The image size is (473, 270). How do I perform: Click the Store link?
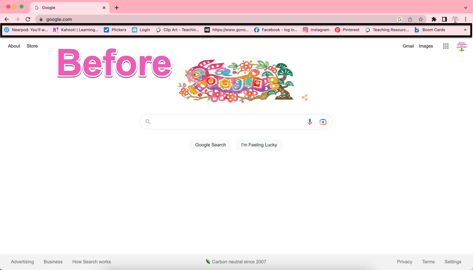point(32,46)
